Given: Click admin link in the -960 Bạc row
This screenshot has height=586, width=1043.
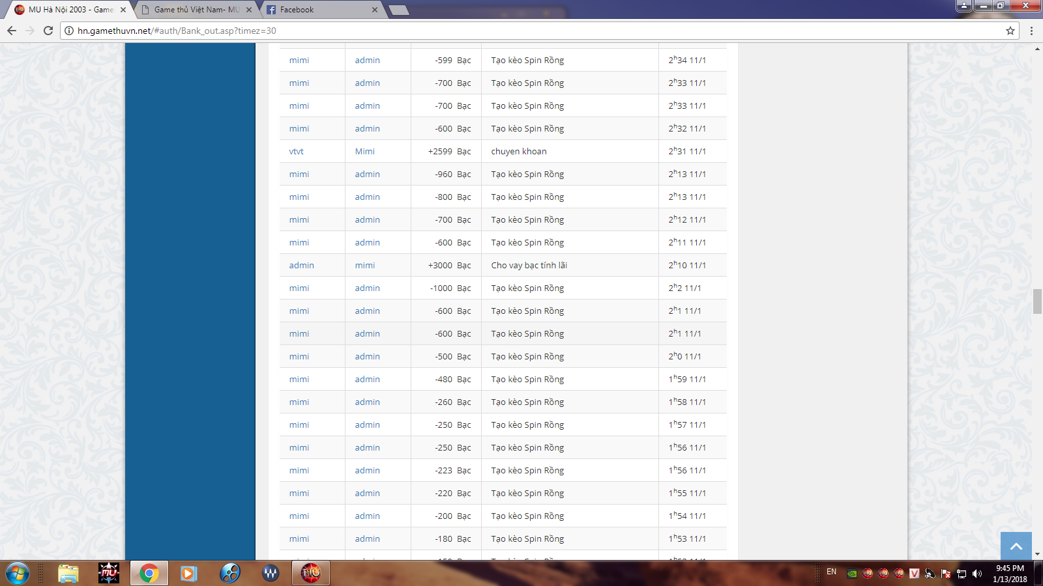Looking at the screenshot, I should (368, 174).
